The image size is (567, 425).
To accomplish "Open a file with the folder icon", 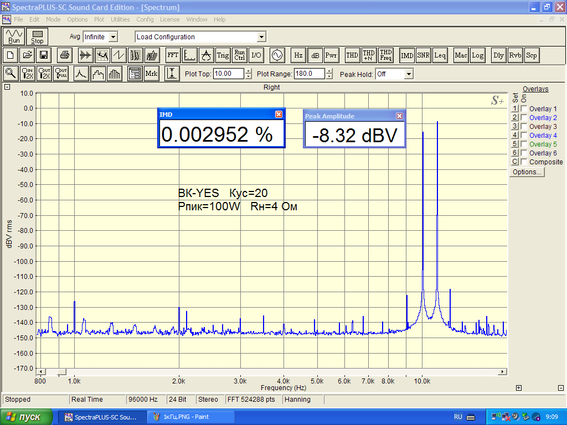I will click(x=27, y=55).
